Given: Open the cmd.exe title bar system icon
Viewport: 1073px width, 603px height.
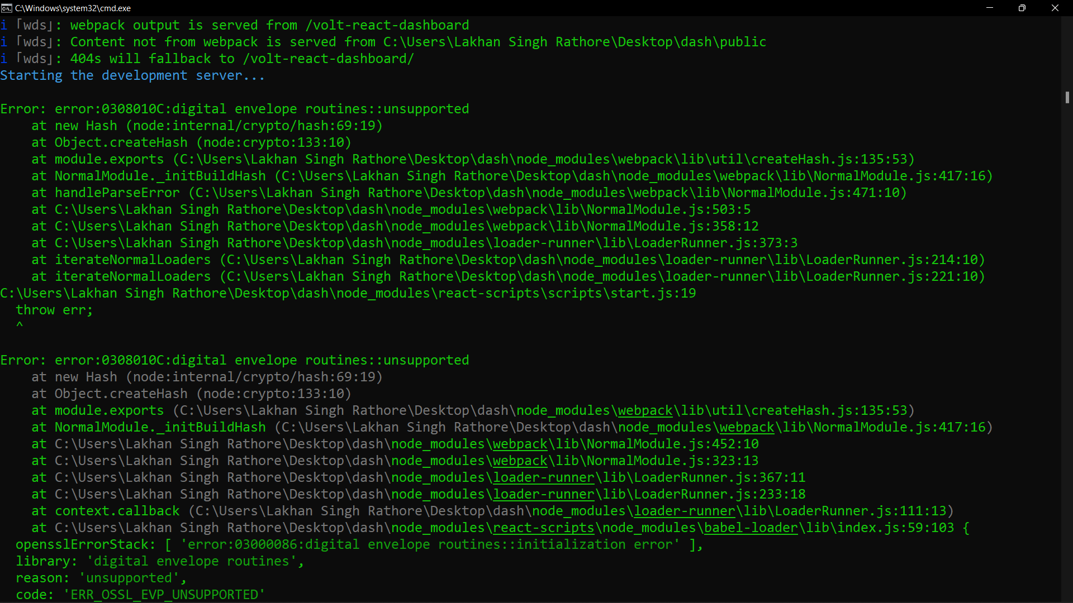Looking at the screenshot, I should point(7,8).
